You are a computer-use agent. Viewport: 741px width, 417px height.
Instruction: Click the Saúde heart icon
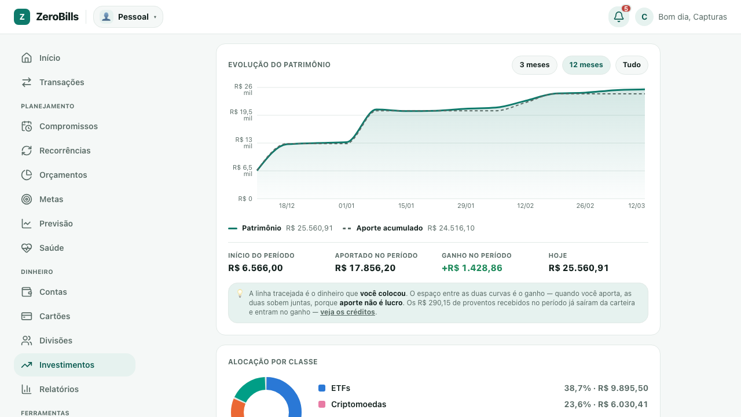pyautogui.click(x=27, y=248)
